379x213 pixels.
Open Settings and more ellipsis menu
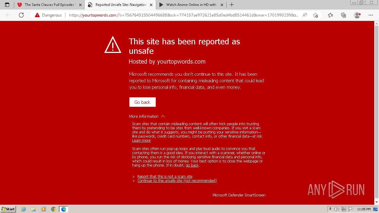pyautogui.click(x=371, y=15)
